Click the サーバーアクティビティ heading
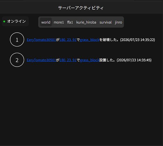The image size is (163, 146). click(81, 8)
